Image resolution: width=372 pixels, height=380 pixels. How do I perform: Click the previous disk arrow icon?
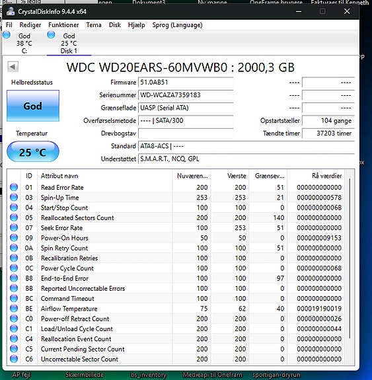coord(13,67)
